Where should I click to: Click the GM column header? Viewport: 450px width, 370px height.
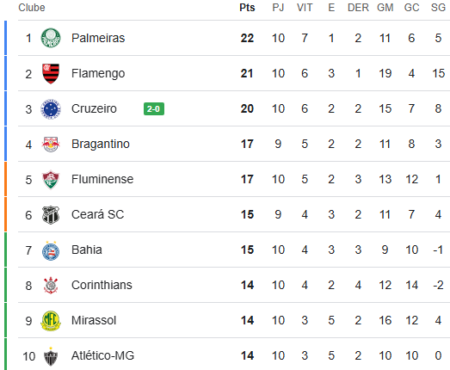(x=385, y=8)
